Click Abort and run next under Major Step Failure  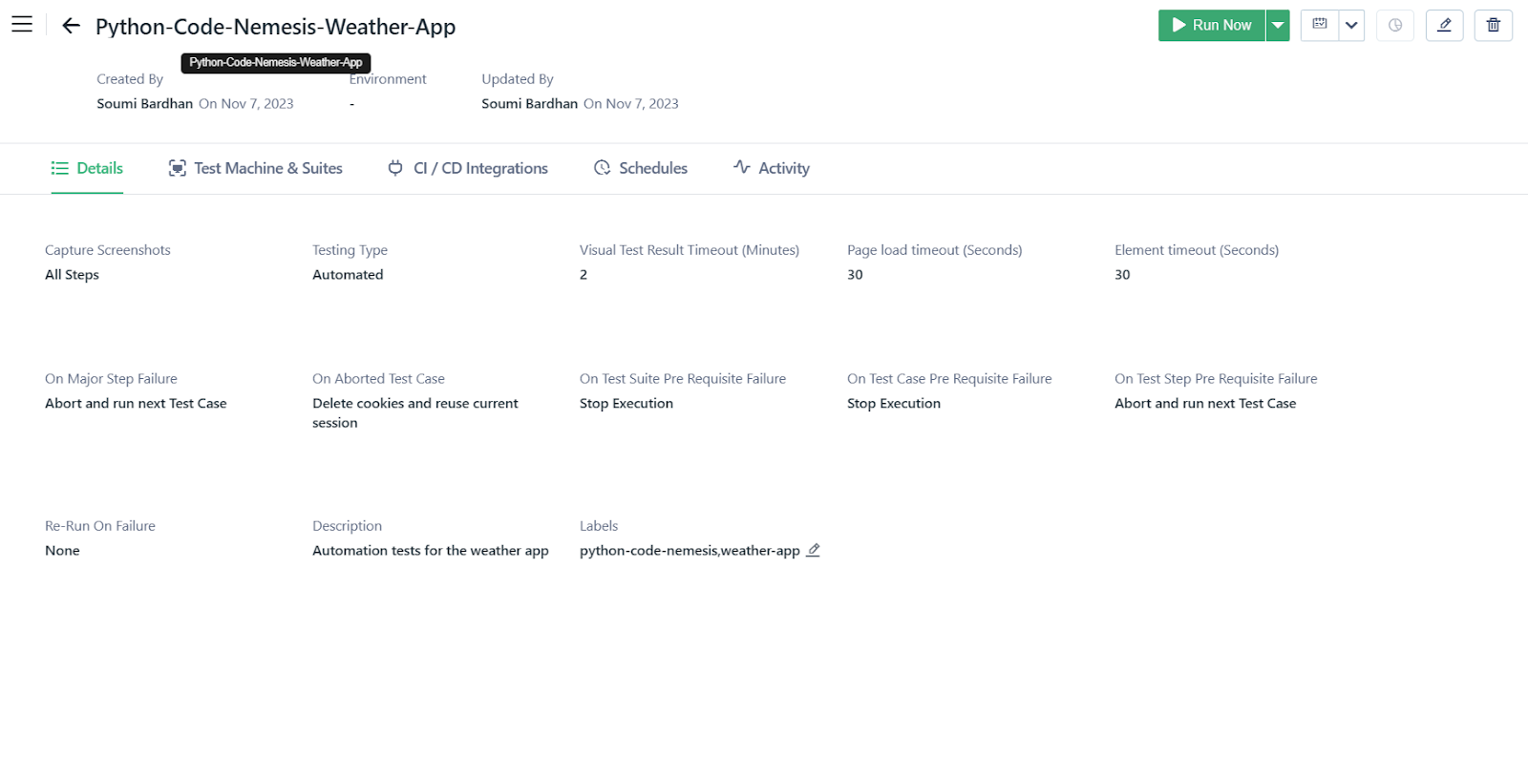(x=136, y=404)
